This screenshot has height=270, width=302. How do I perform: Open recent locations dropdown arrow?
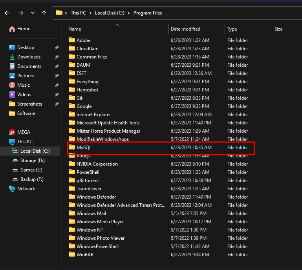(x=33, y=13)
